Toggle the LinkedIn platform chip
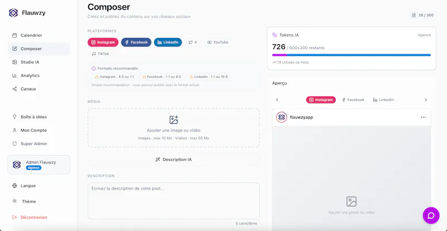This screenshot has width=447, height=231. click(x=168, y=43)
